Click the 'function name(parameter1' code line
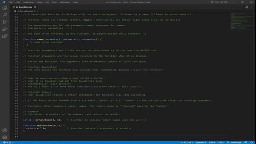 62,39
